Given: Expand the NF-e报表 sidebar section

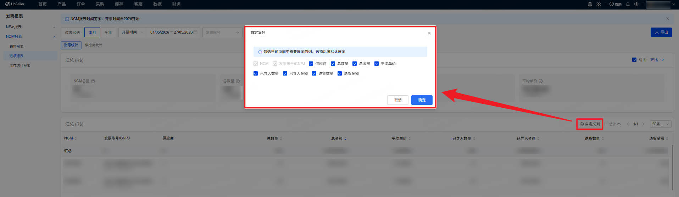Looking at the screenshot, I should click(x=54, y=27).
